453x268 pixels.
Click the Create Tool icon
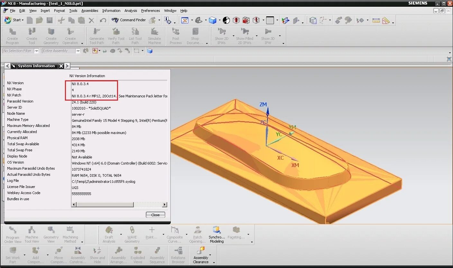(32, 36)
